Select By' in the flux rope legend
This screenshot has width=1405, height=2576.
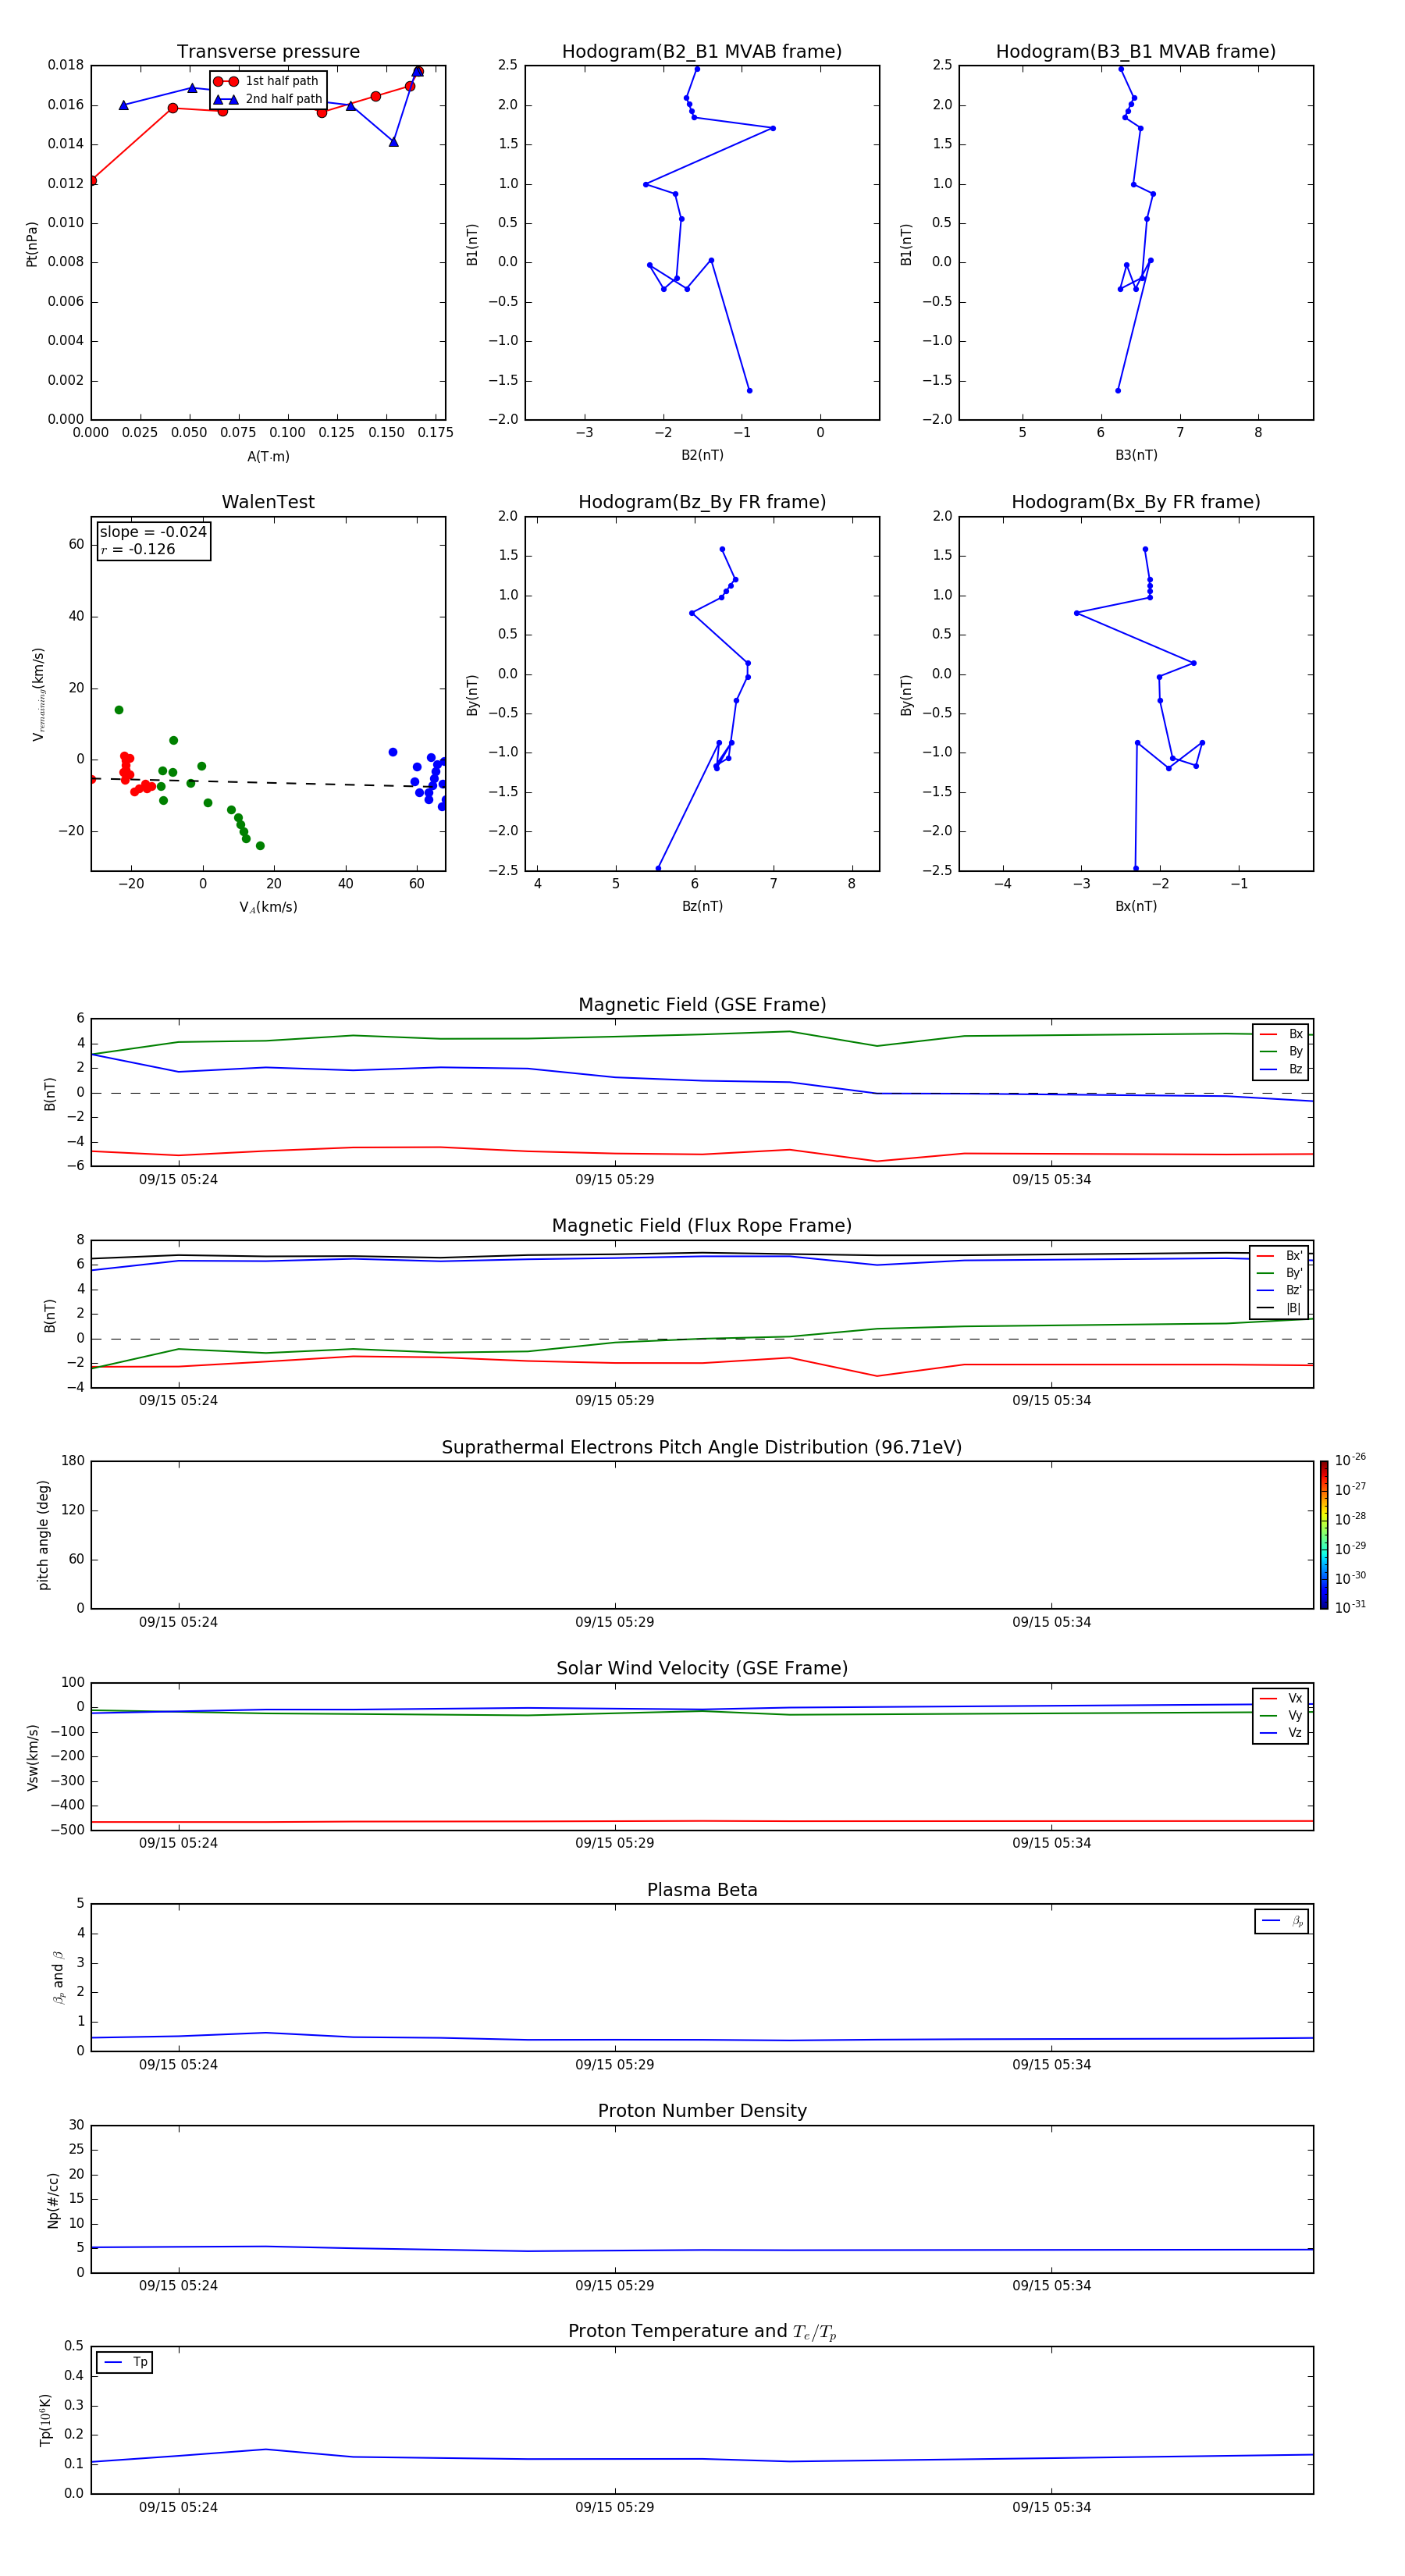[x=1280, y=1273]
